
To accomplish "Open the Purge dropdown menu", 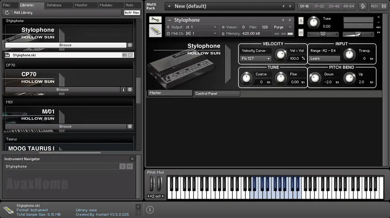I will [290, 27].
